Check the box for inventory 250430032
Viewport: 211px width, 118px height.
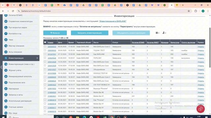coord(45,50)
